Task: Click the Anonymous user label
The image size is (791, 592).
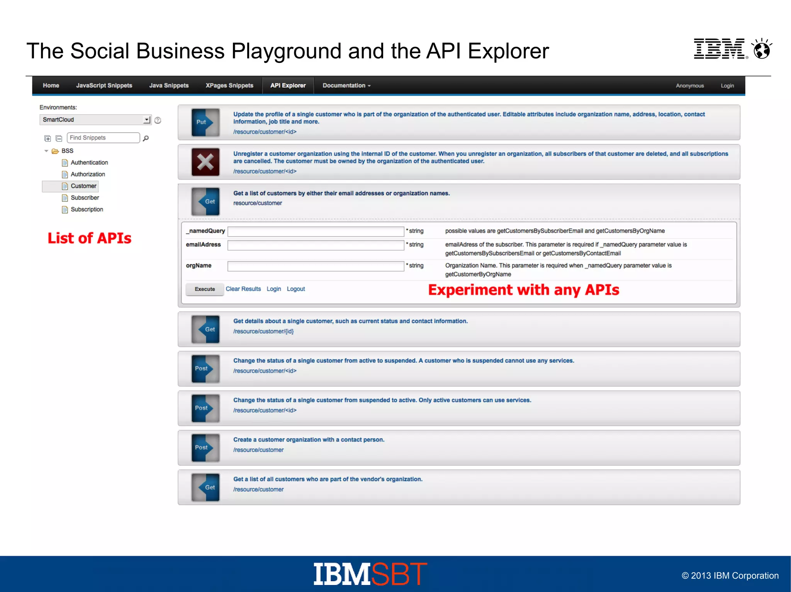Action: pyautogui.click(x=690, y=86)
